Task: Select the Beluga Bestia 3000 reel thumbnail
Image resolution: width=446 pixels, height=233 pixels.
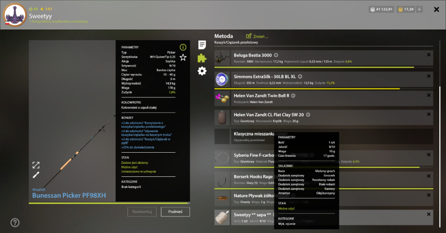Action: (222, 58)
